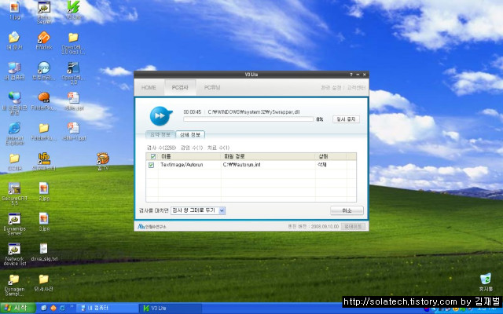Screen dimensions: 503x314
Task: Open the 내 컴퓨터 desktop icon
Action: tap(14, 71)
